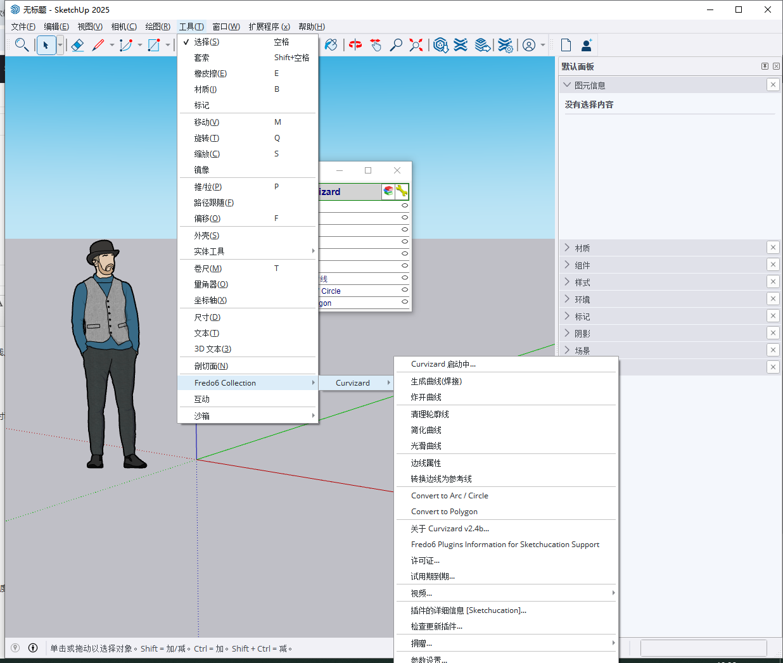Open the Rectangle tool dropdown arrow
This screenshot has height=663, width=783.
coord(168,45)
